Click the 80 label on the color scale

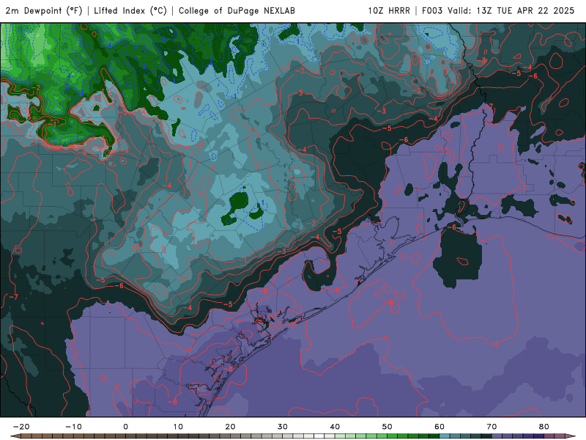544,427
